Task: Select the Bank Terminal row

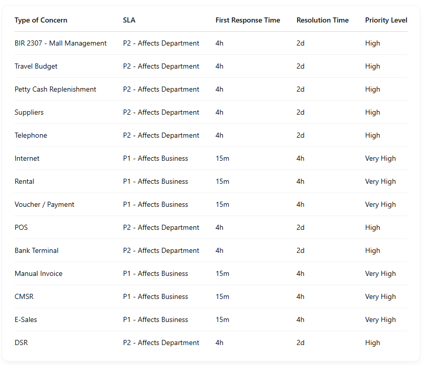Action: (36, 251)
